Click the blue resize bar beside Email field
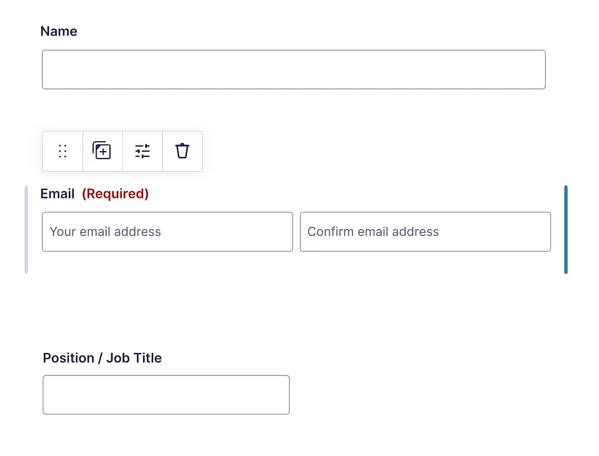Viewport: 599px width, 456px height. click(x=566, y=229)
